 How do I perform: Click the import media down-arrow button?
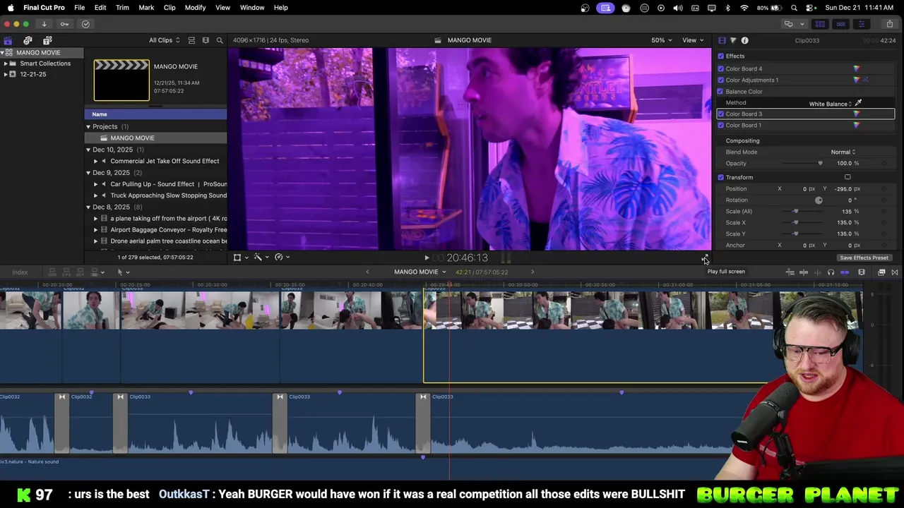(x=44, y=24)
